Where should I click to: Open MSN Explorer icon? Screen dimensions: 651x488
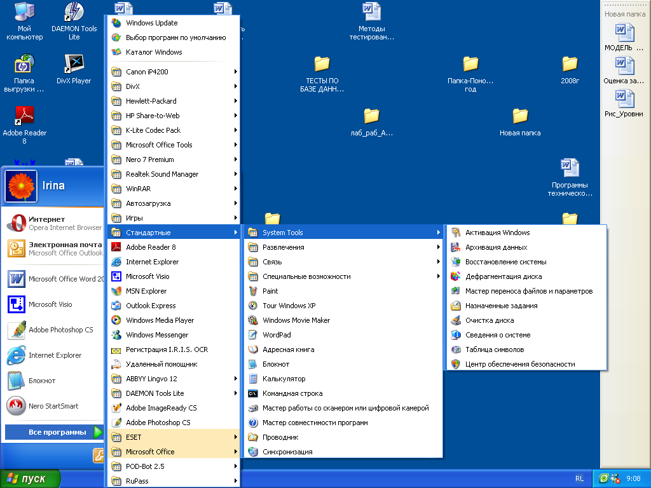coord(116,291)
